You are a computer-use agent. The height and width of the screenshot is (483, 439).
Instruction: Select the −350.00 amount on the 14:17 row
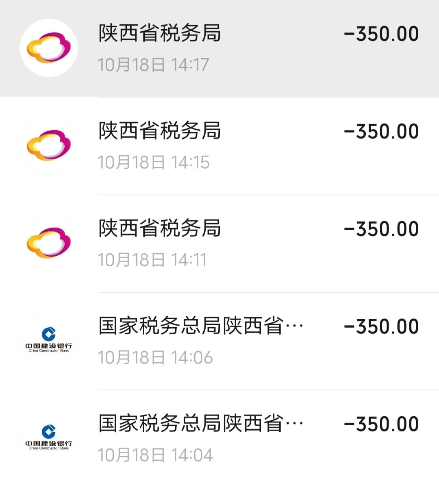[x=381, y=34]
